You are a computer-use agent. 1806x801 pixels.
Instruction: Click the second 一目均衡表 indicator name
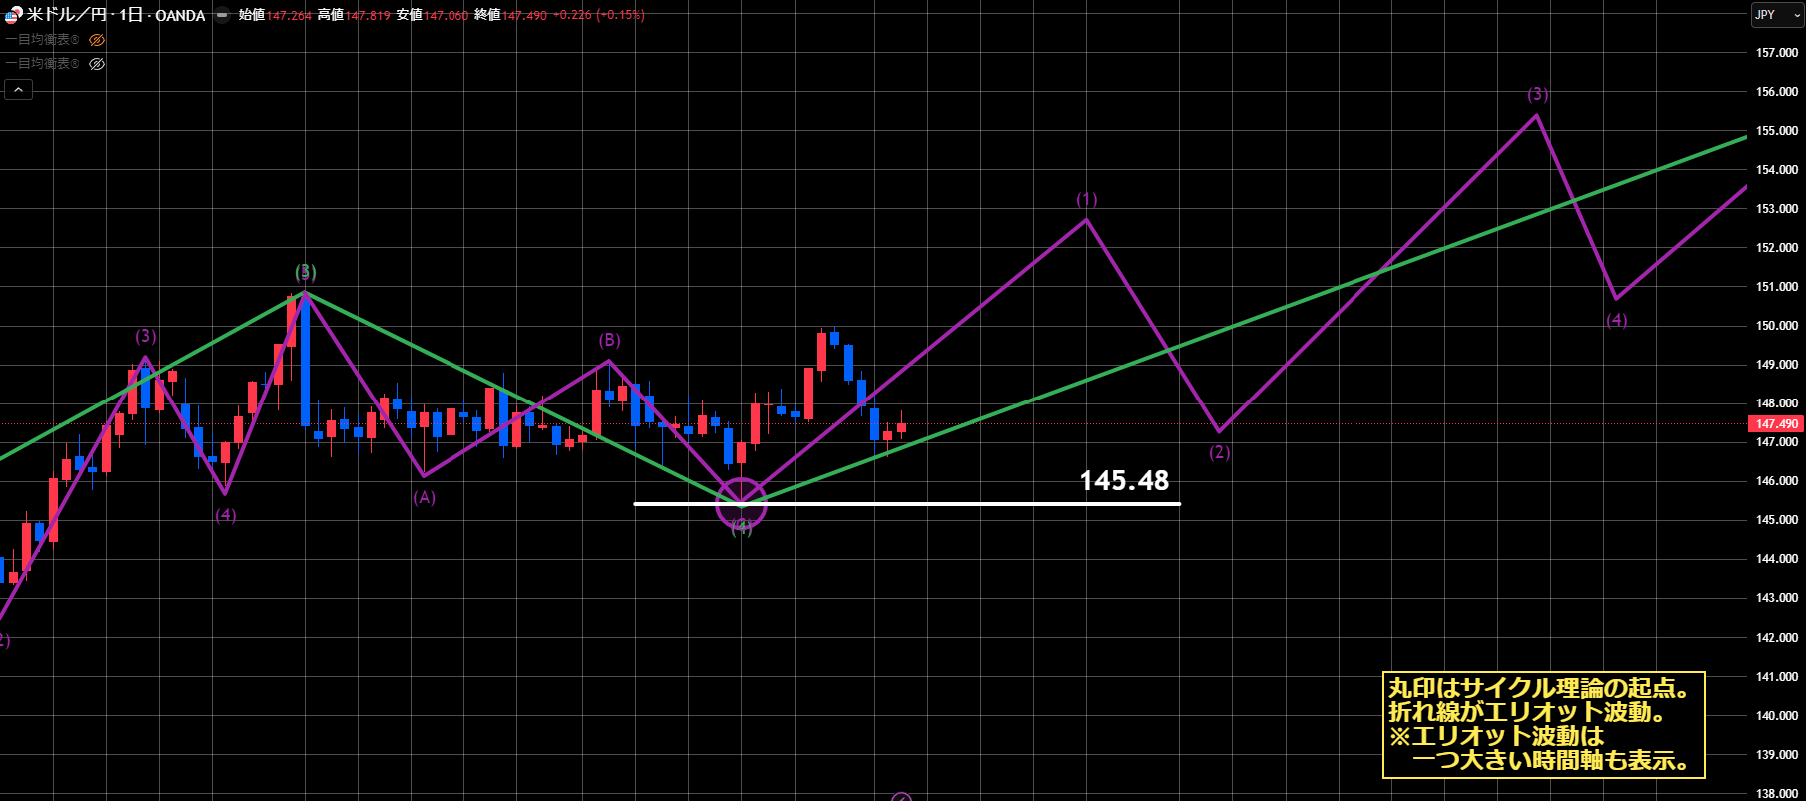(x=42, y=64)
